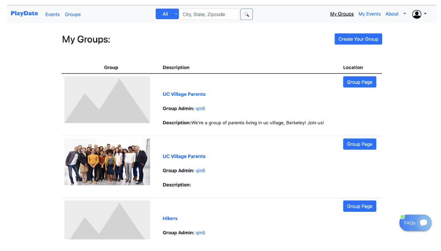Open admin qin5 link for Hikers
Viewport: 441px width, 251px height.
click(200, 233)
